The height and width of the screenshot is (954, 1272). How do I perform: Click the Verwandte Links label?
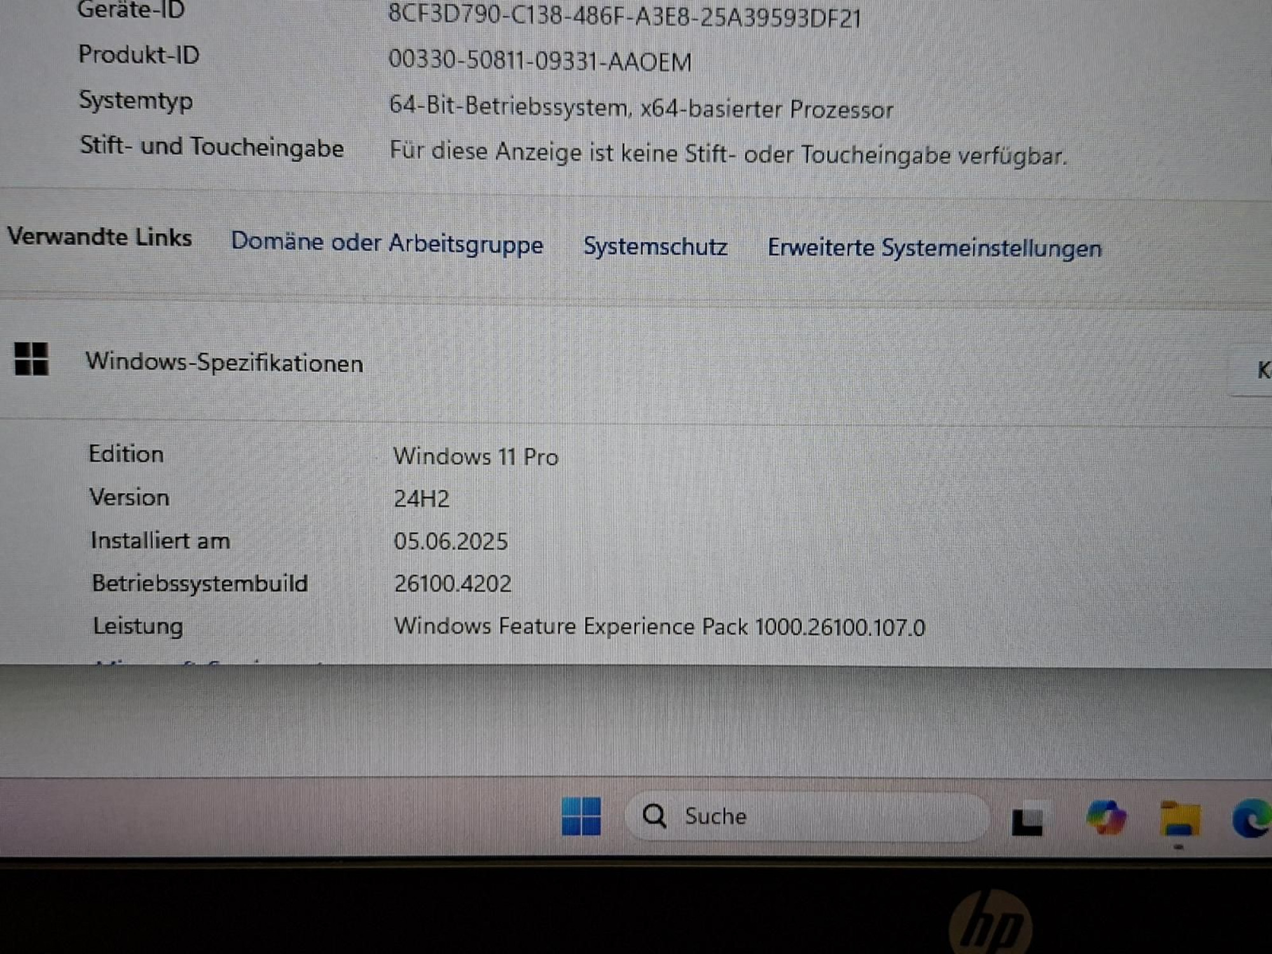[x=99, y=237]
